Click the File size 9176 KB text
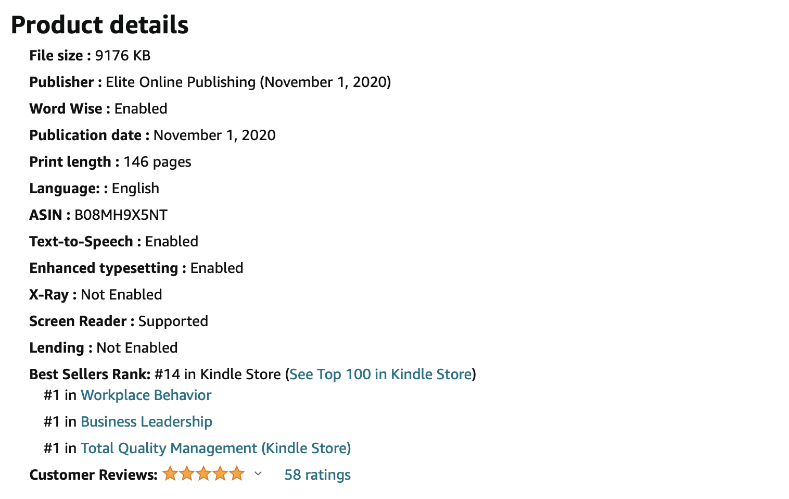Image resolution: width=789 pixels, height=499 pixels. click(90, 56)
